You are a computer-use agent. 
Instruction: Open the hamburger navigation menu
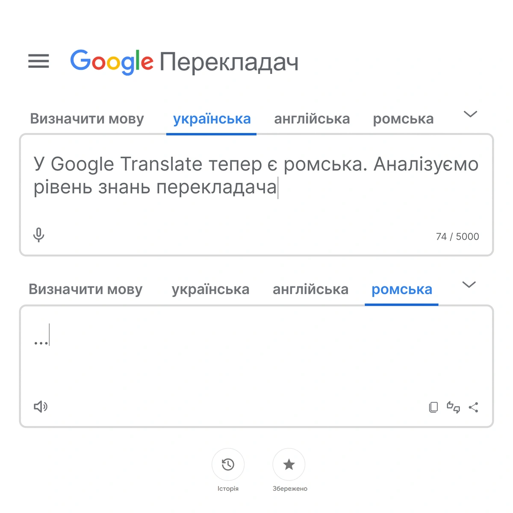tap(38, 62)
